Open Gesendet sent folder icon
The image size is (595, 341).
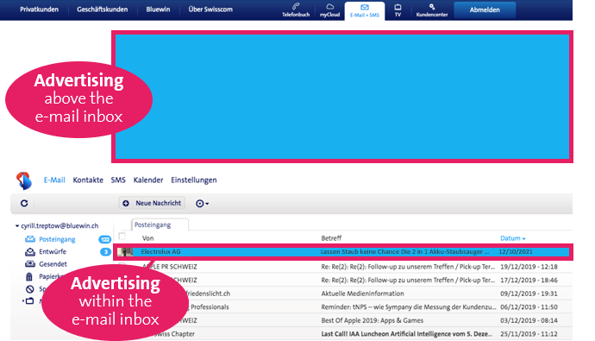(30, 264)
